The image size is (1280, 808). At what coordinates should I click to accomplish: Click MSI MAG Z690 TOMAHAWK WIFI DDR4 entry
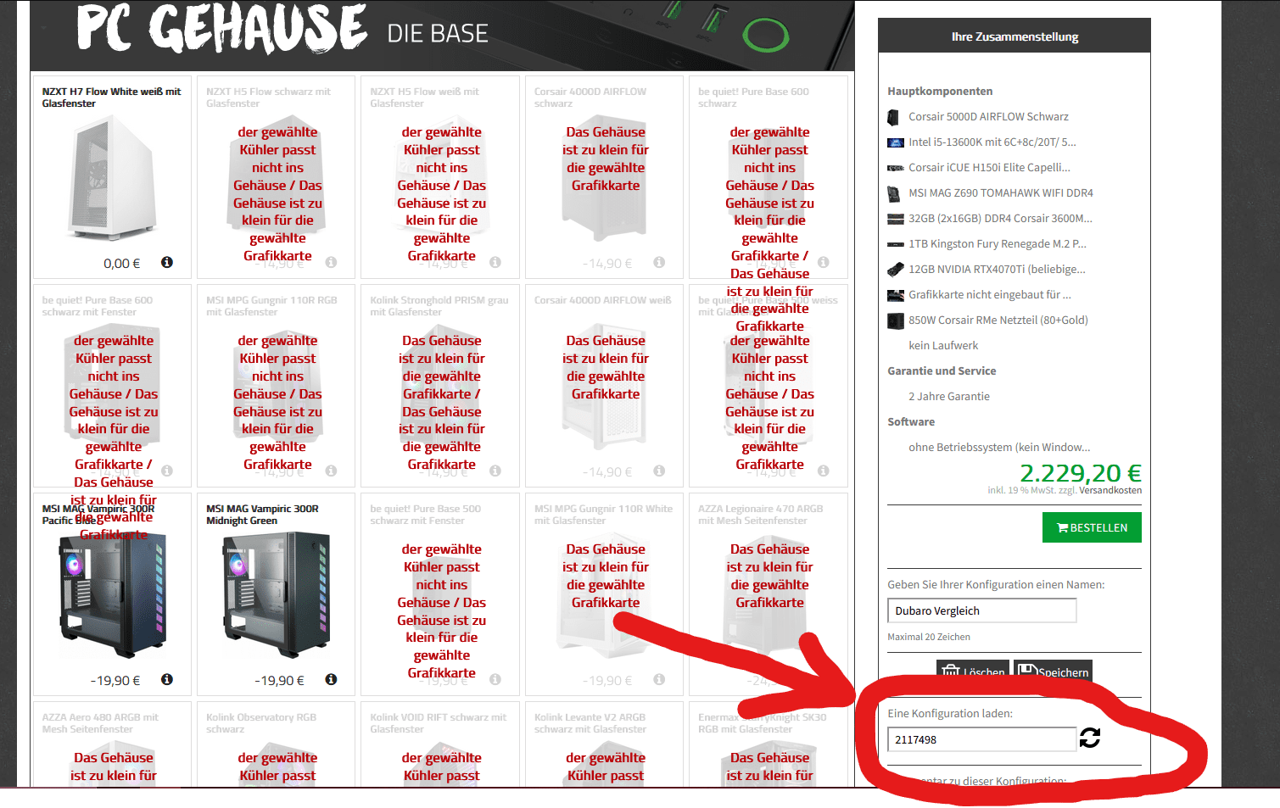coord(1001,193)
